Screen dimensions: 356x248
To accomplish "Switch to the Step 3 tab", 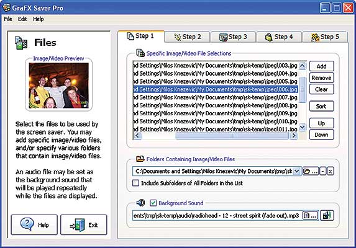I will click(233, 37).
